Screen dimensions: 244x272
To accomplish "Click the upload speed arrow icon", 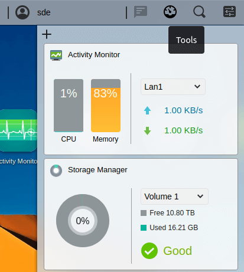I will point(147,110).
